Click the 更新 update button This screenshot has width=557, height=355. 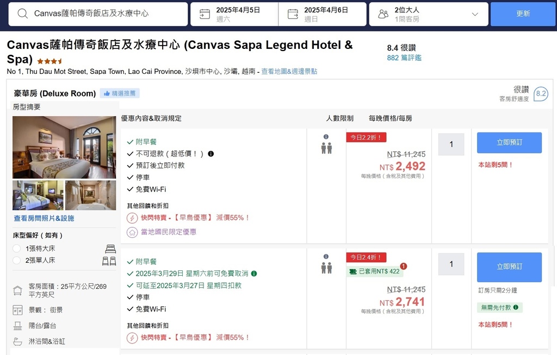(523, 14)
